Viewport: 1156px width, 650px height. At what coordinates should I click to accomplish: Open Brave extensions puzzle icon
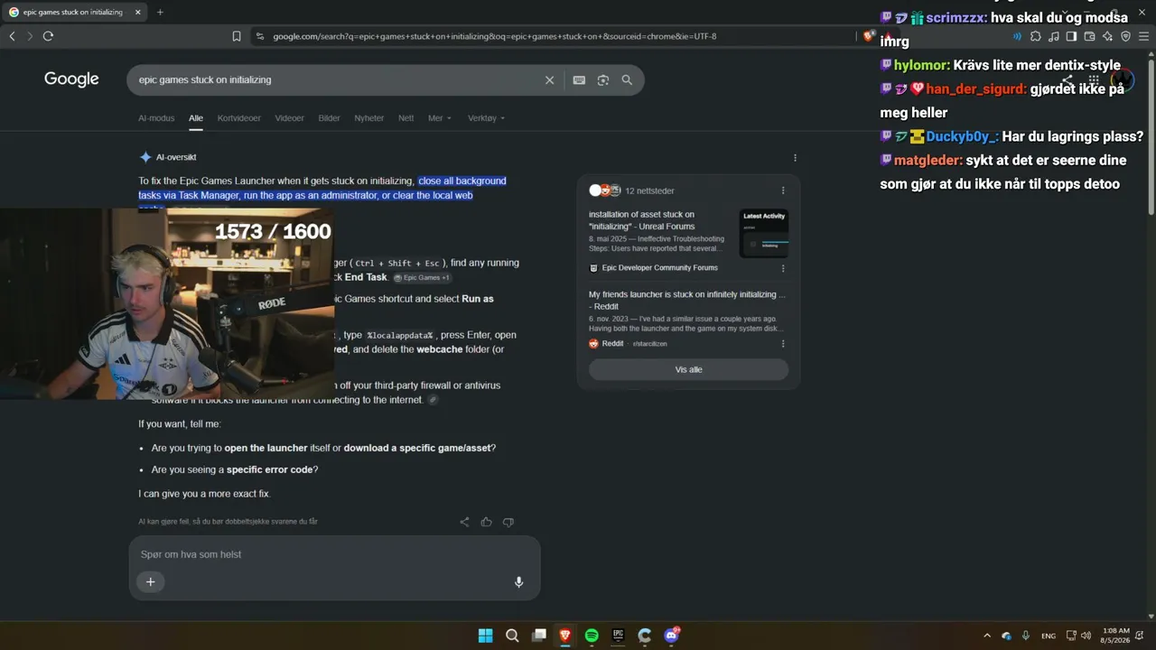[1036, 36]
